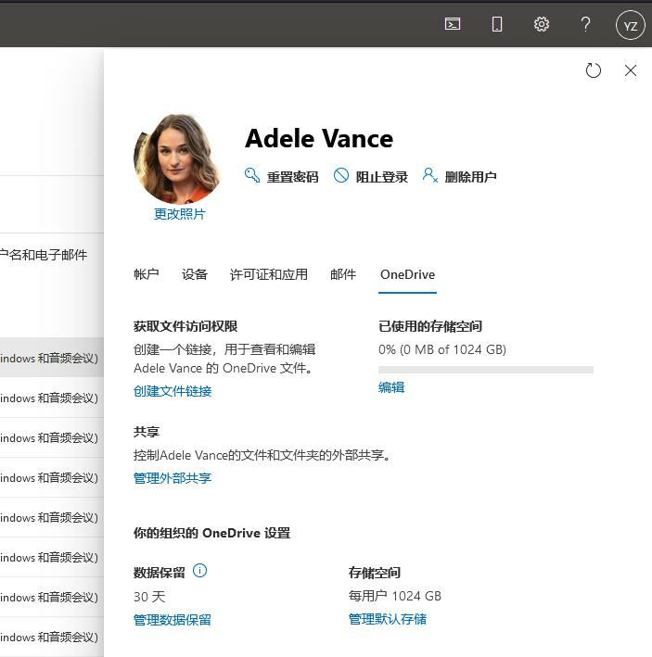Click Adele Vance's profile photo

[x=178, y=158]
